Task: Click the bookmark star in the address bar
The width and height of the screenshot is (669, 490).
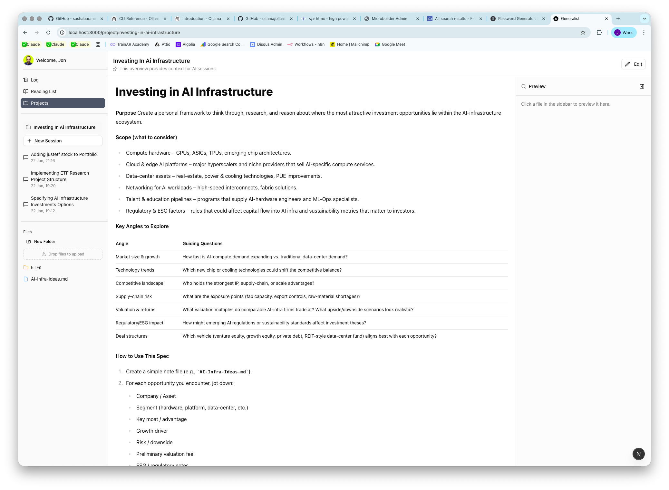Action: [x=583, y=33]
